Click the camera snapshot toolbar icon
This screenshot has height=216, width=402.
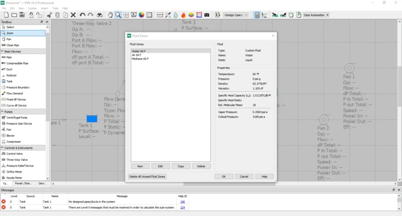[x=206, y=15]
